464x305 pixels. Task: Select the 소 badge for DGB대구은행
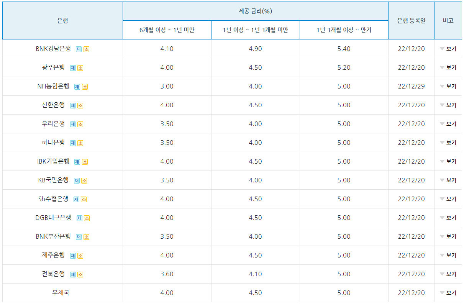pyautogui.click(x=87, y=218)
